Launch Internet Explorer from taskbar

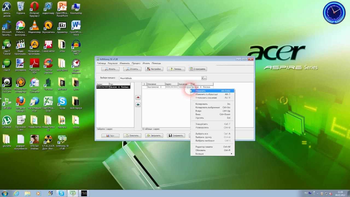(16, 193)
